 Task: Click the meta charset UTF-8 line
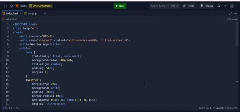click(x=37, y=36)
